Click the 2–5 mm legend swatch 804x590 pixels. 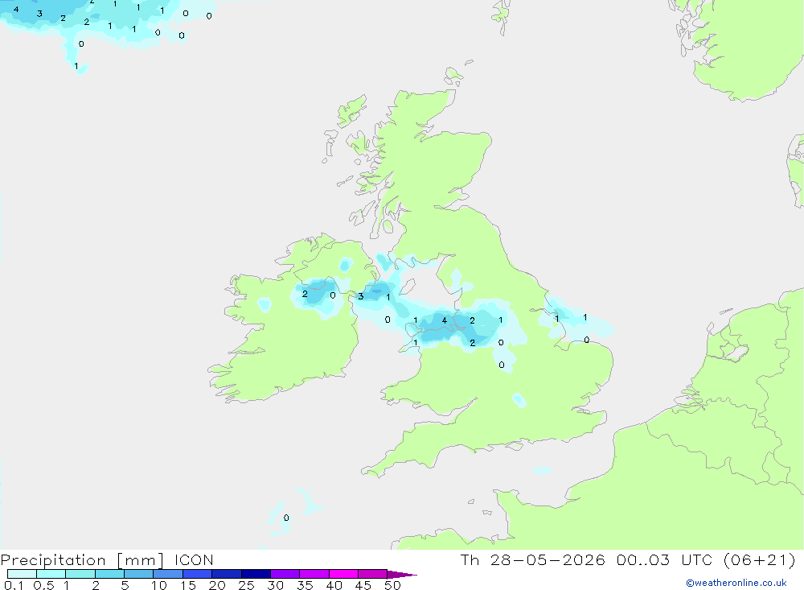click(109, 574)
